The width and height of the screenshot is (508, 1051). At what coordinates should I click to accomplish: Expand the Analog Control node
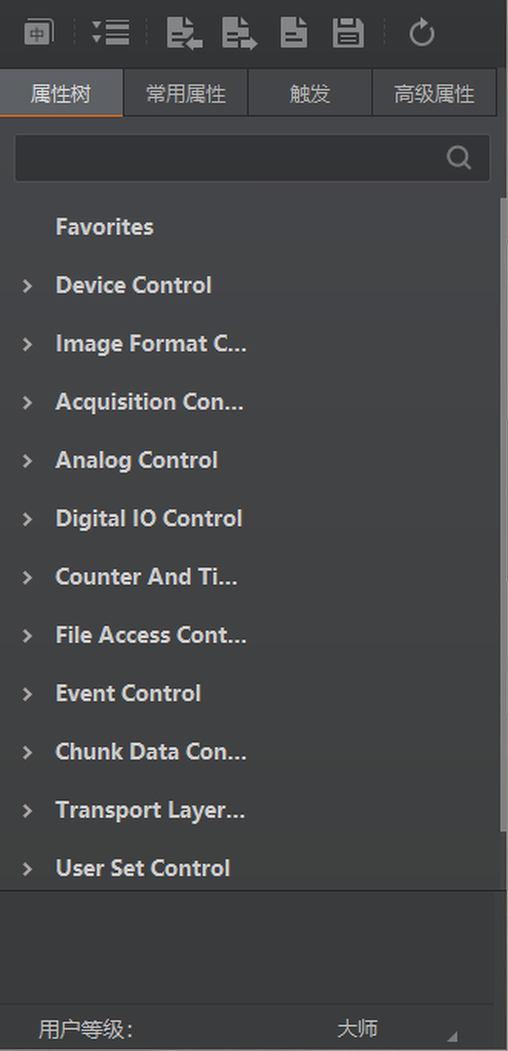coord(28,461)
